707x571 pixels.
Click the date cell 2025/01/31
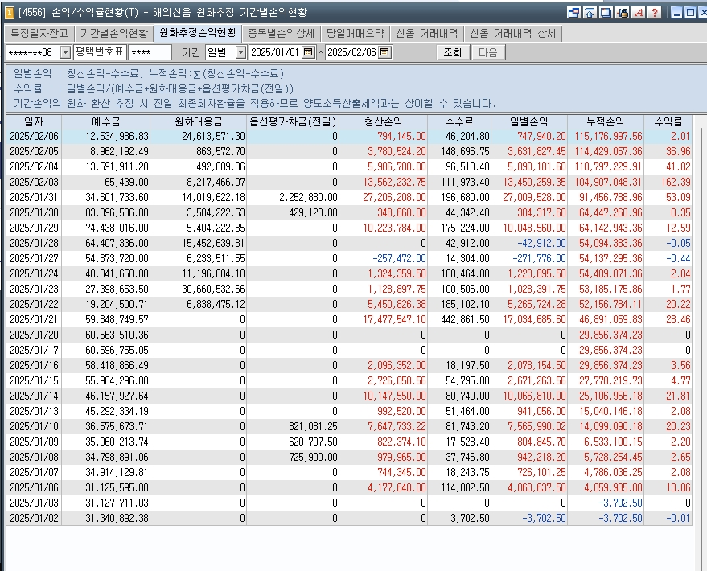tap(34, 197)
